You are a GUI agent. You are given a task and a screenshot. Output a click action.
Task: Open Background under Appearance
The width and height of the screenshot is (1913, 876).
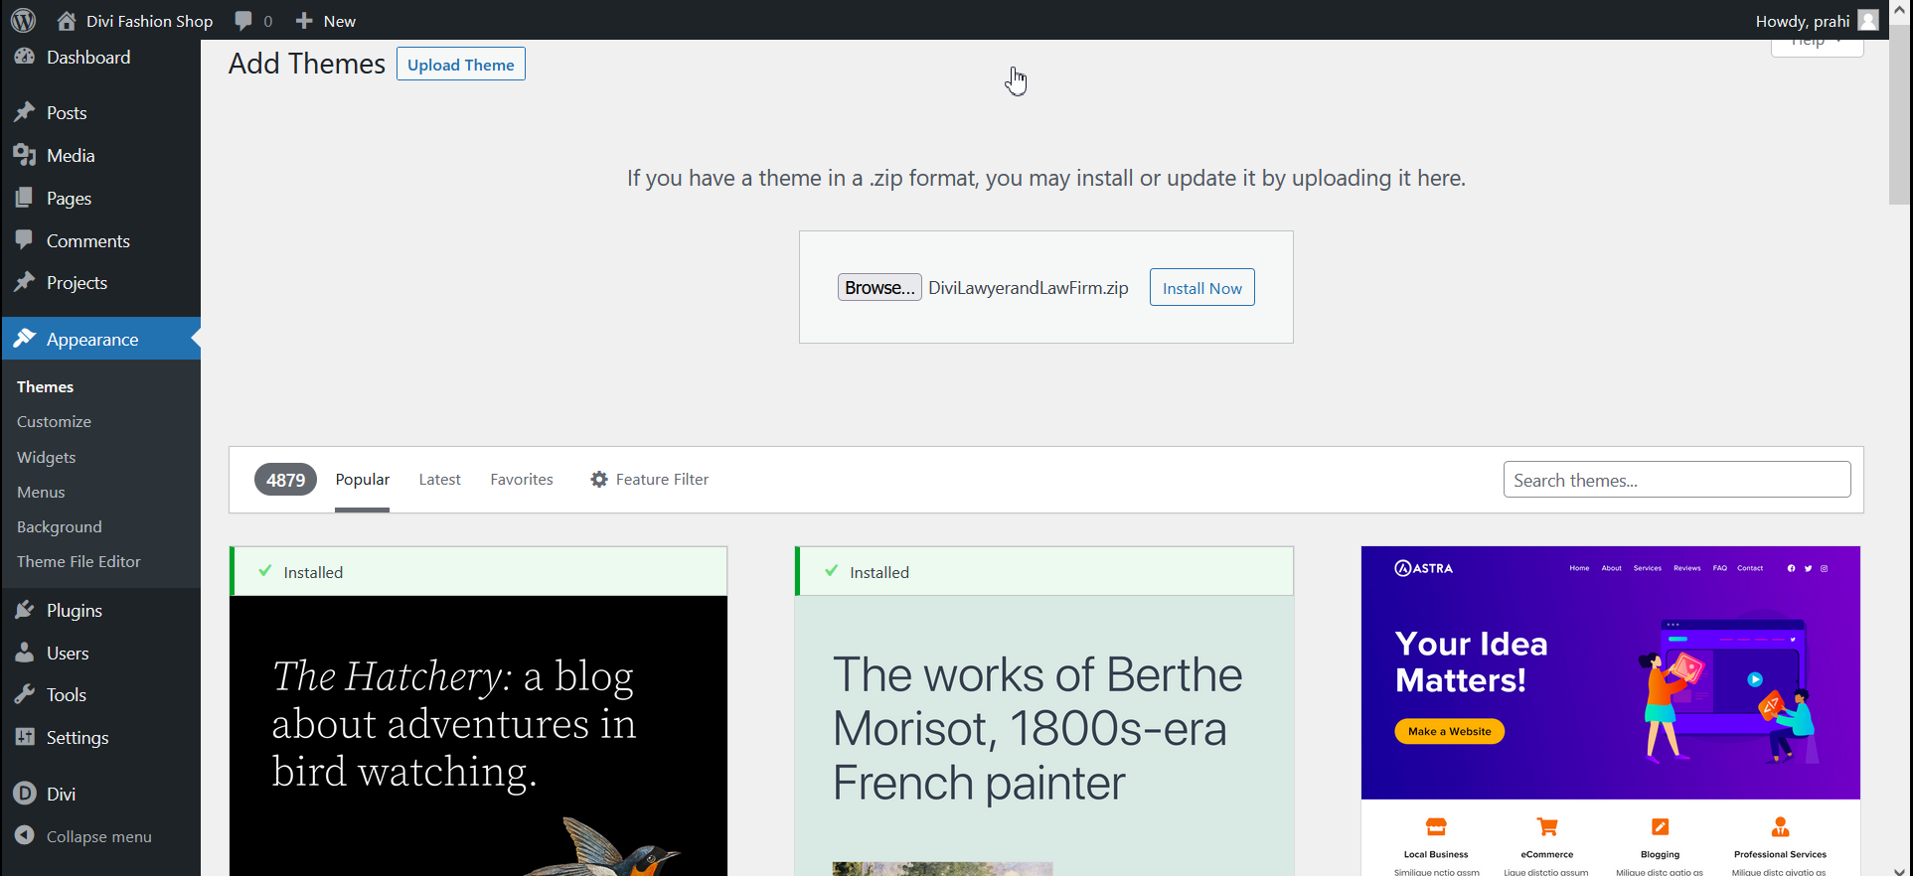[x=60, y=526]
